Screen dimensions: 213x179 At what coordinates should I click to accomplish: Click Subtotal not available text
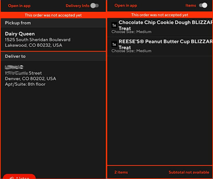(x=189, y=172)
